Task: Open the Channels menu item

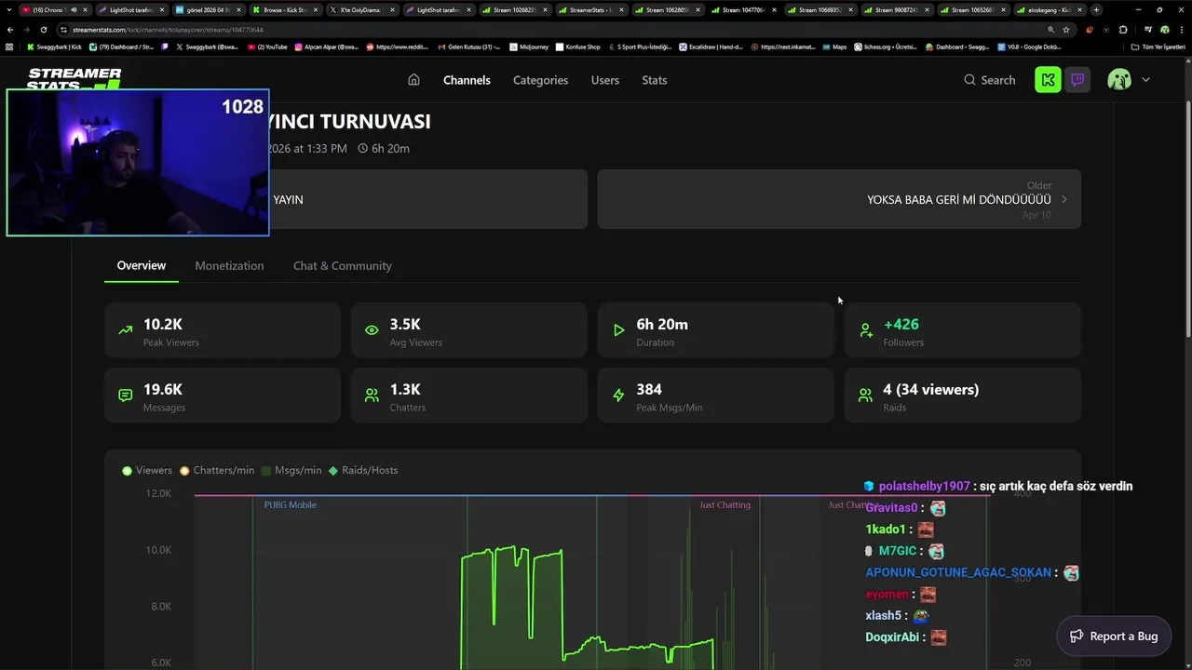Action: pyautogui.click(x=467, y=80)
